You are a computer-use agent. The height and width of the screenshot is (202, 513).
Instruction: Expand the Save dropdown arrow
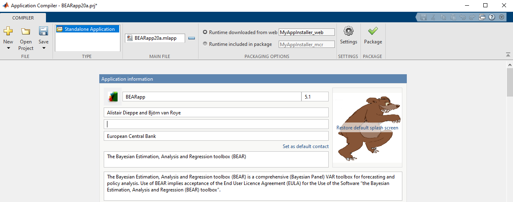click(x=44, y=48)
